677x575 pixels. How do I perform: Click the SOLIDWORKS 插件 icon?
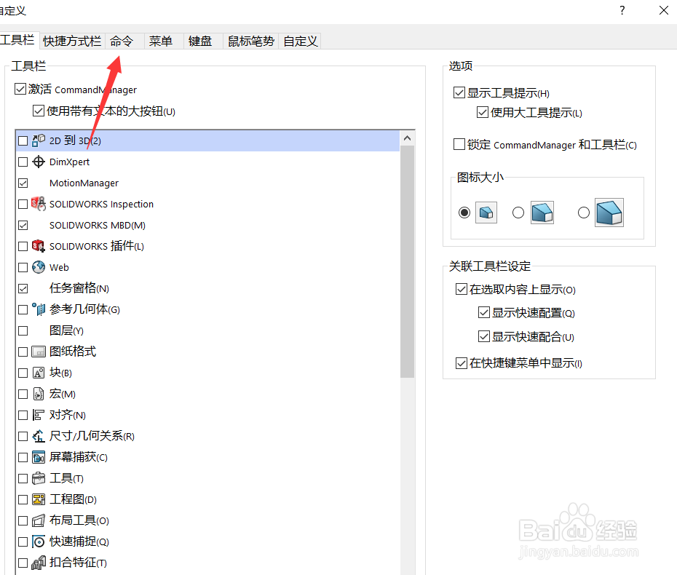39,246
